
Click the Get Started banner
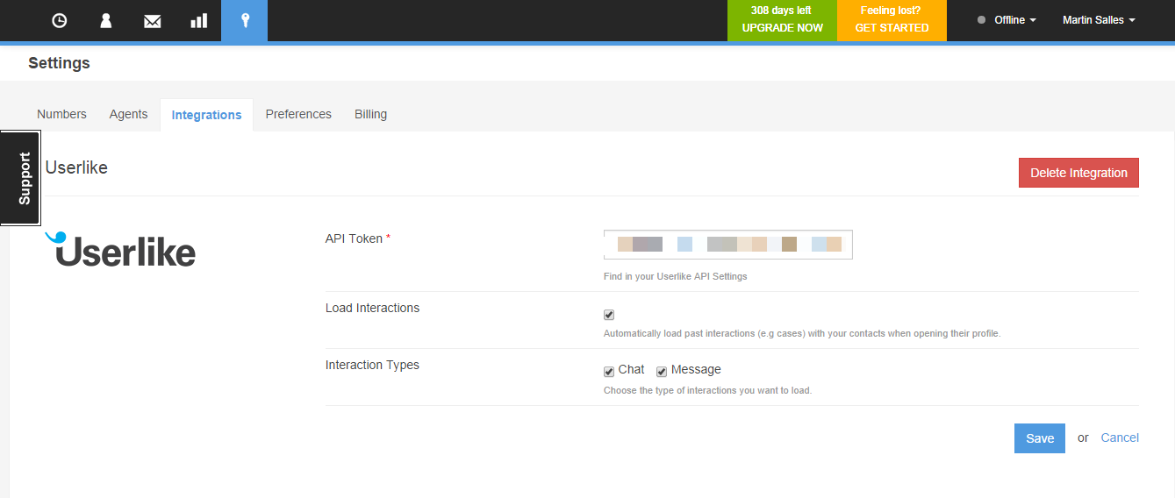click(x=892, y=20)
